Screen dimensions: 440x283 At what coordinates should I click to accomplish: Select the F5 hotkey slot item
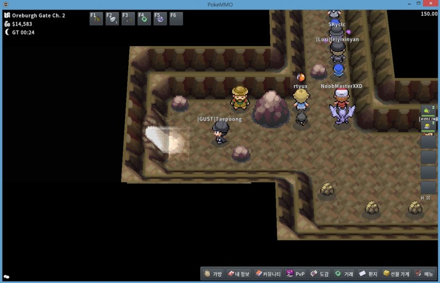tap(160, 19)
